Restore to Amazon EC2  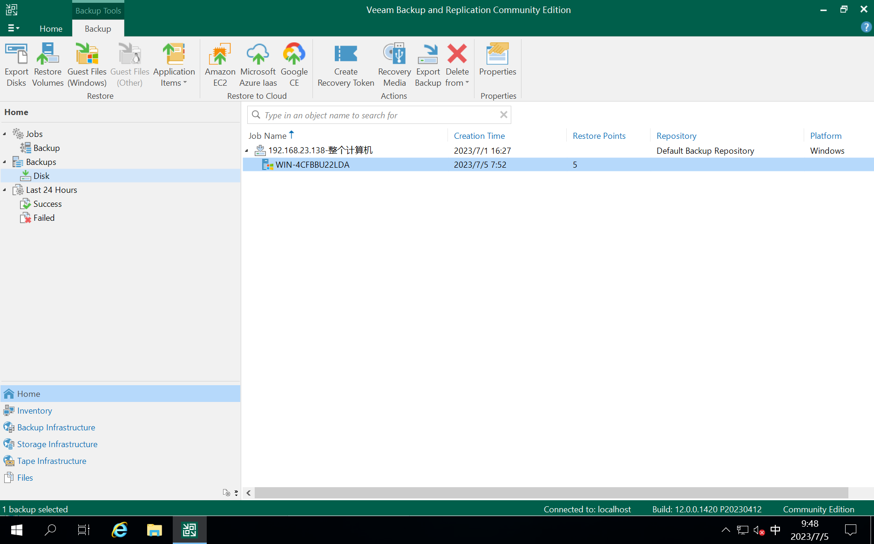220,65
